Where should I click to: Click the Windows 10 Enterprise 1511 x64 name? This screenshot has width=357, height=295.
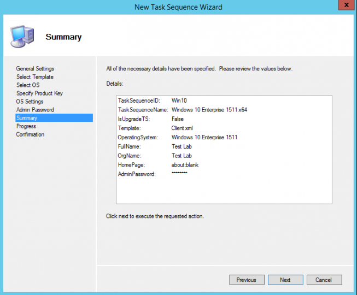[209, 110]
